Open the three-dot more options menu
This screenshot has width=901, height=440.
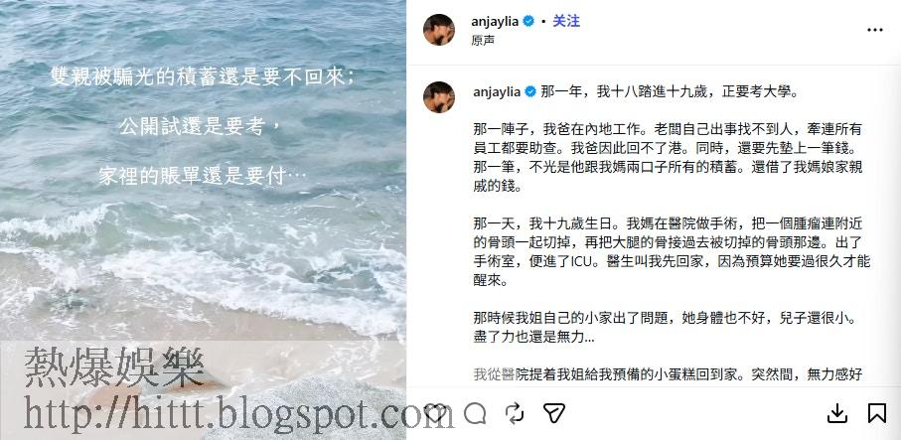874,30
